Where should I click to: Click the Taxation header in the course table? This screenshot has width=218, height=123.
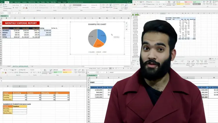point(34,93)
